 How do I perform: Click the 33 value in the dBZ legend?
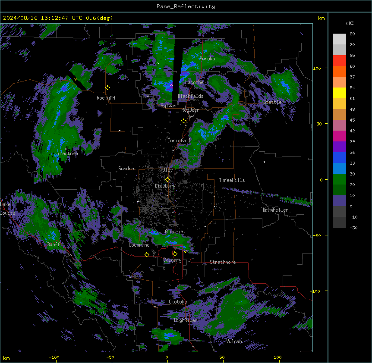[352, 163]
